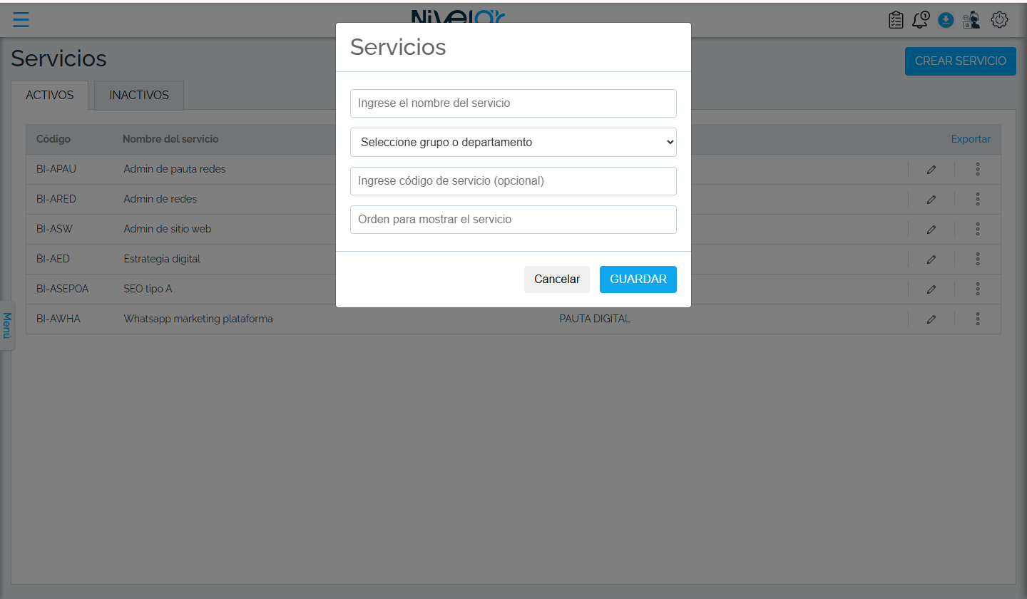
Task: Click the Whatsapp marketing plataforma name
Action: point(198,319)
